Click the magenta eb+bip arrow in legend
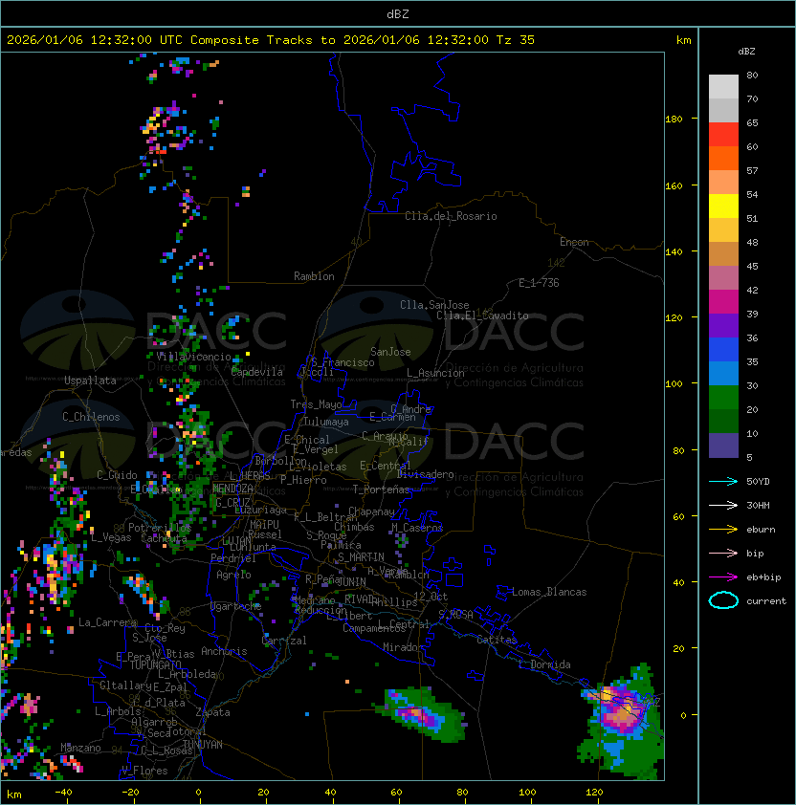Viewport: 796px width, 805px height. (x=723, y=577)
